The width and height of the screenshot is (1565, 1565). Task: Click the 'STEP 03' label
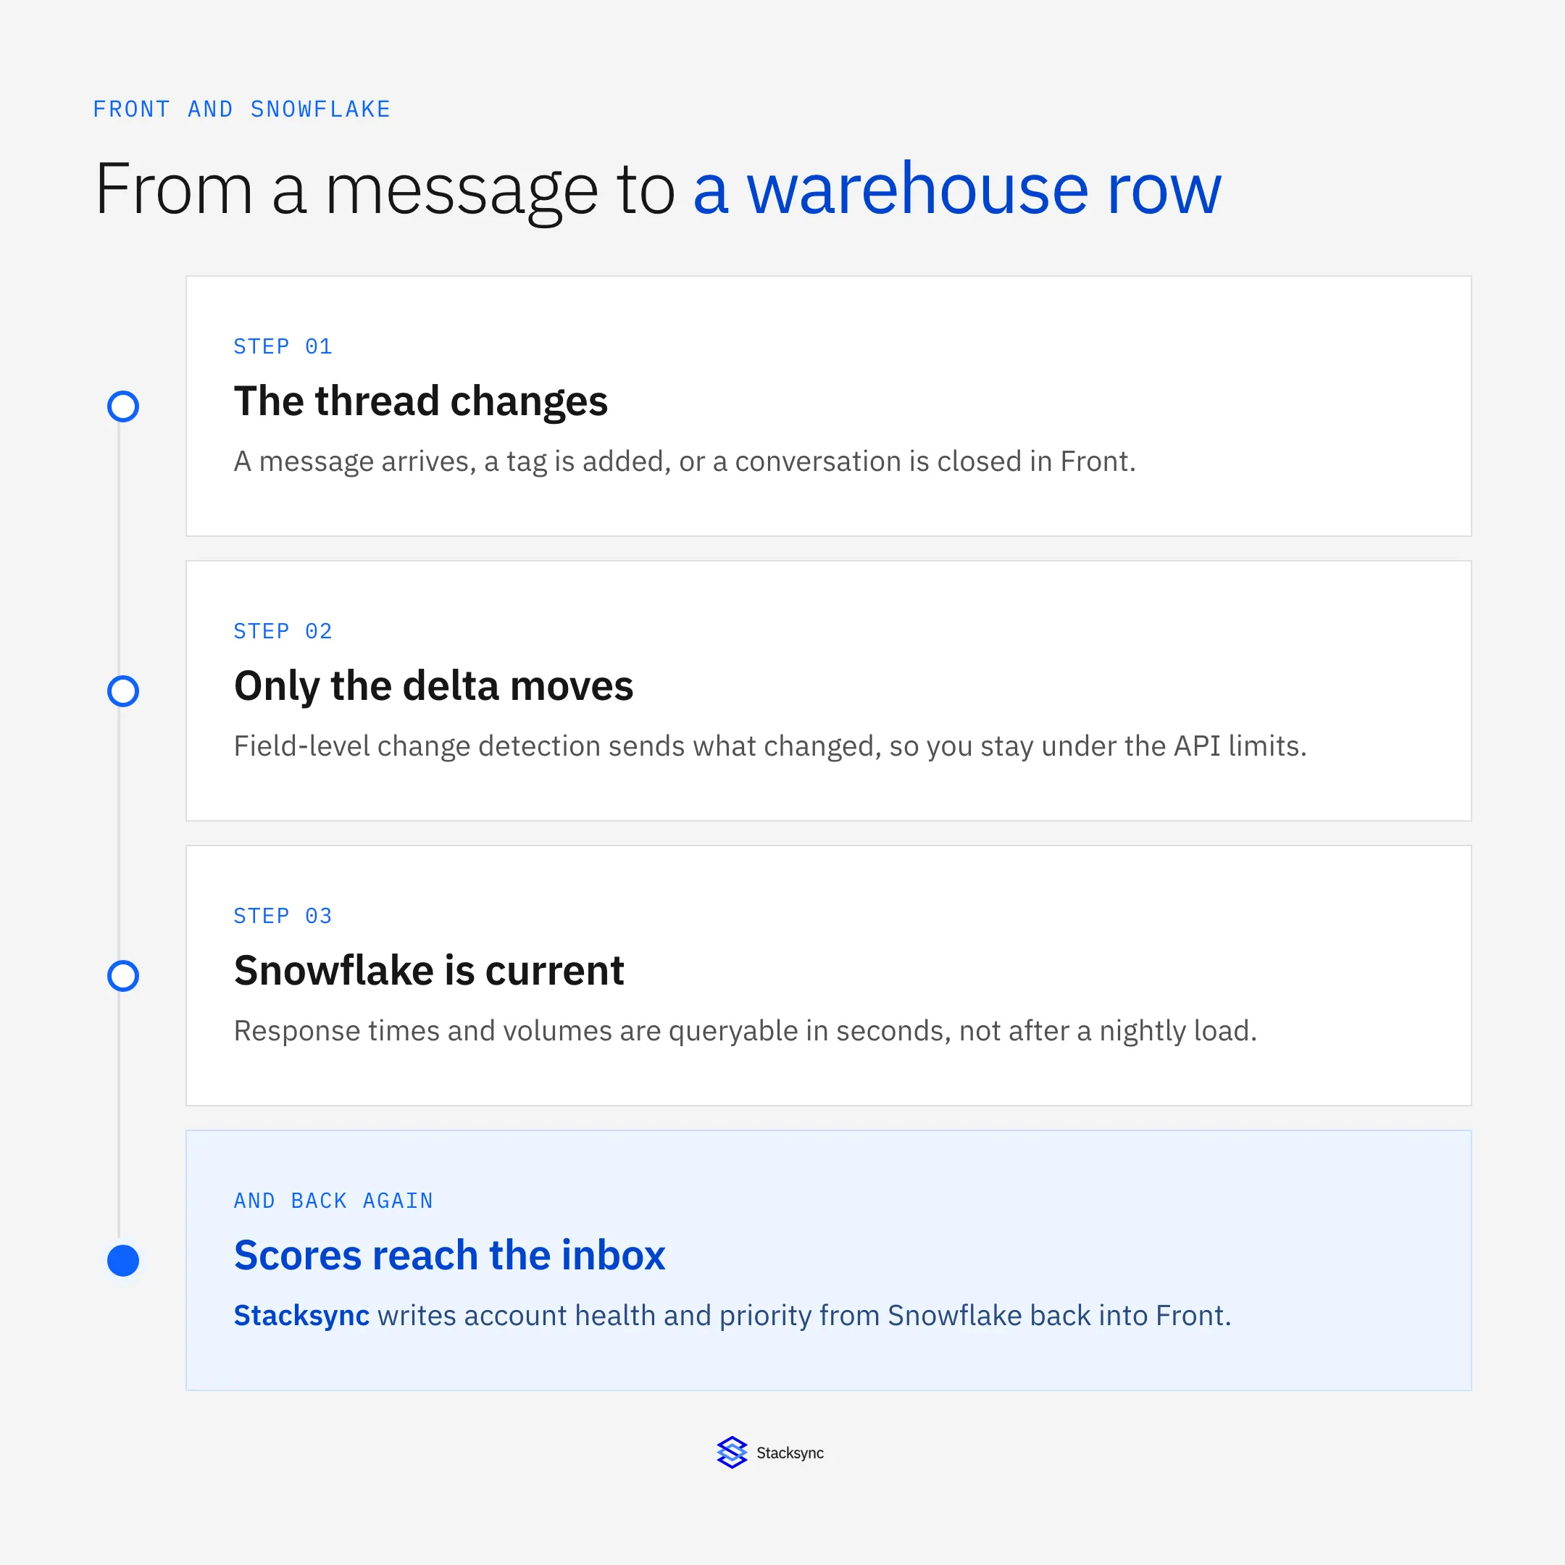[x=283, y=916]
